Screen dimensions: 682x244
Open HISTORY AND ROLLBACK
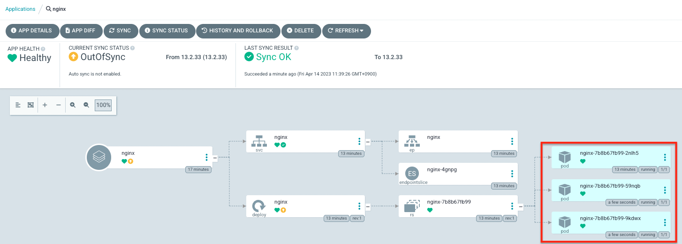click(x=238, y=30)
